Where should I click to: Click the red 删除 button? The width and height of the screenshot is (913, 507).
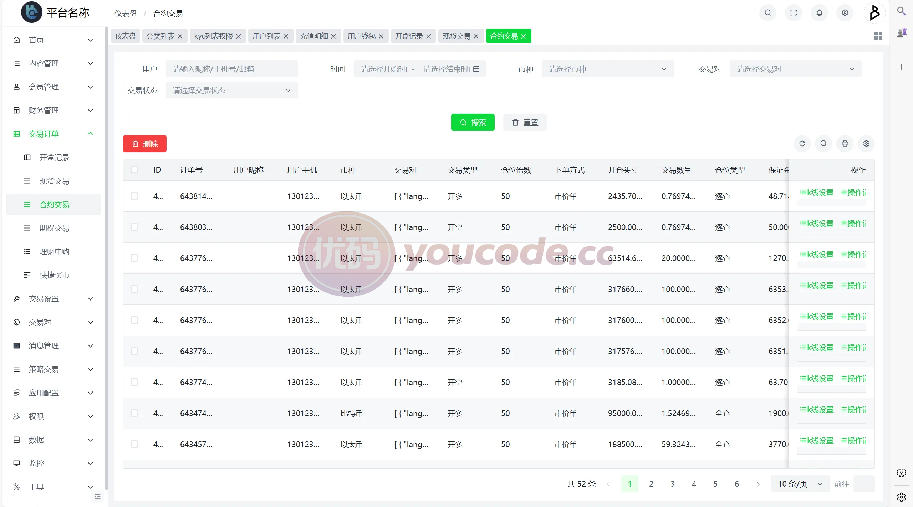click(144, 144)
